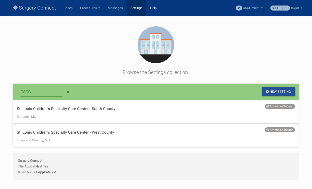The height and width of the screenshot is (189, 312).
Task: Click the Surgery Connect asterisk logo
Action: (15, 8)
